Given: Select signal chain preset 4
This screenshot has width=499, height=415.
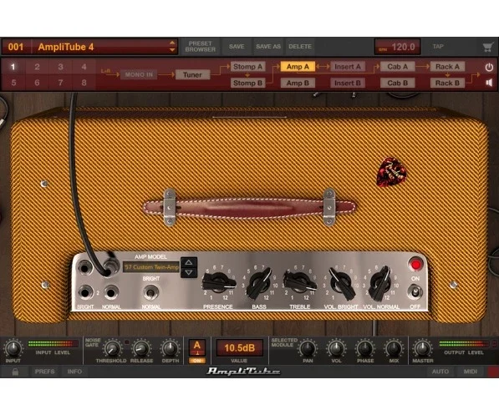Looking at the screenshot, I should pos(84,67).
